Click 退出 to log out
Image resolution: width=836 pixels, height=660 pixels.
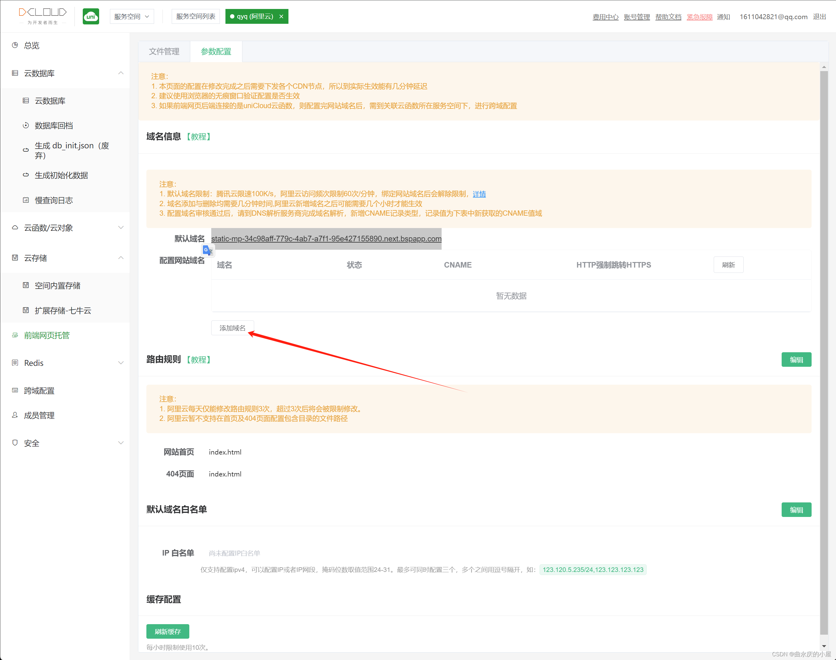[x=819, y=17]
